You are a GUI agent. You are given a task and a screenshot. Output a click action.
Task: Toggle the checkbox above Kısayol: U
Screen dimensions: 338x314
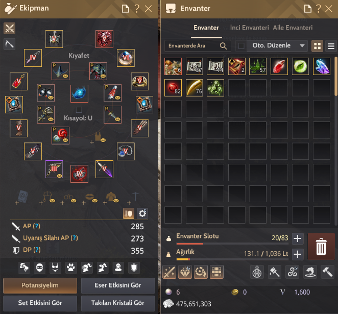coord(79,110)
